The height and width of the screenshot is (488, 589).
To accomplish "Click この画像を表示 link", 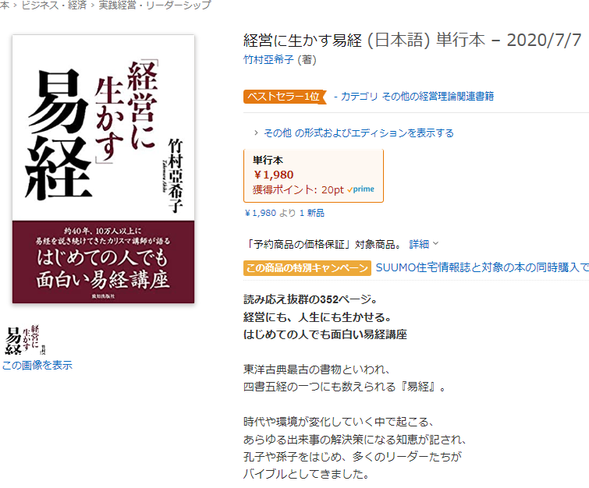I will click(x=37, y=365).
